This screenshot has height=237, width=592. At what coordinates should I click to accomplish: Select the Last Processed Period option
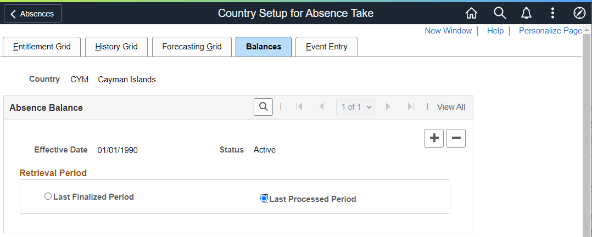point(264,199)
